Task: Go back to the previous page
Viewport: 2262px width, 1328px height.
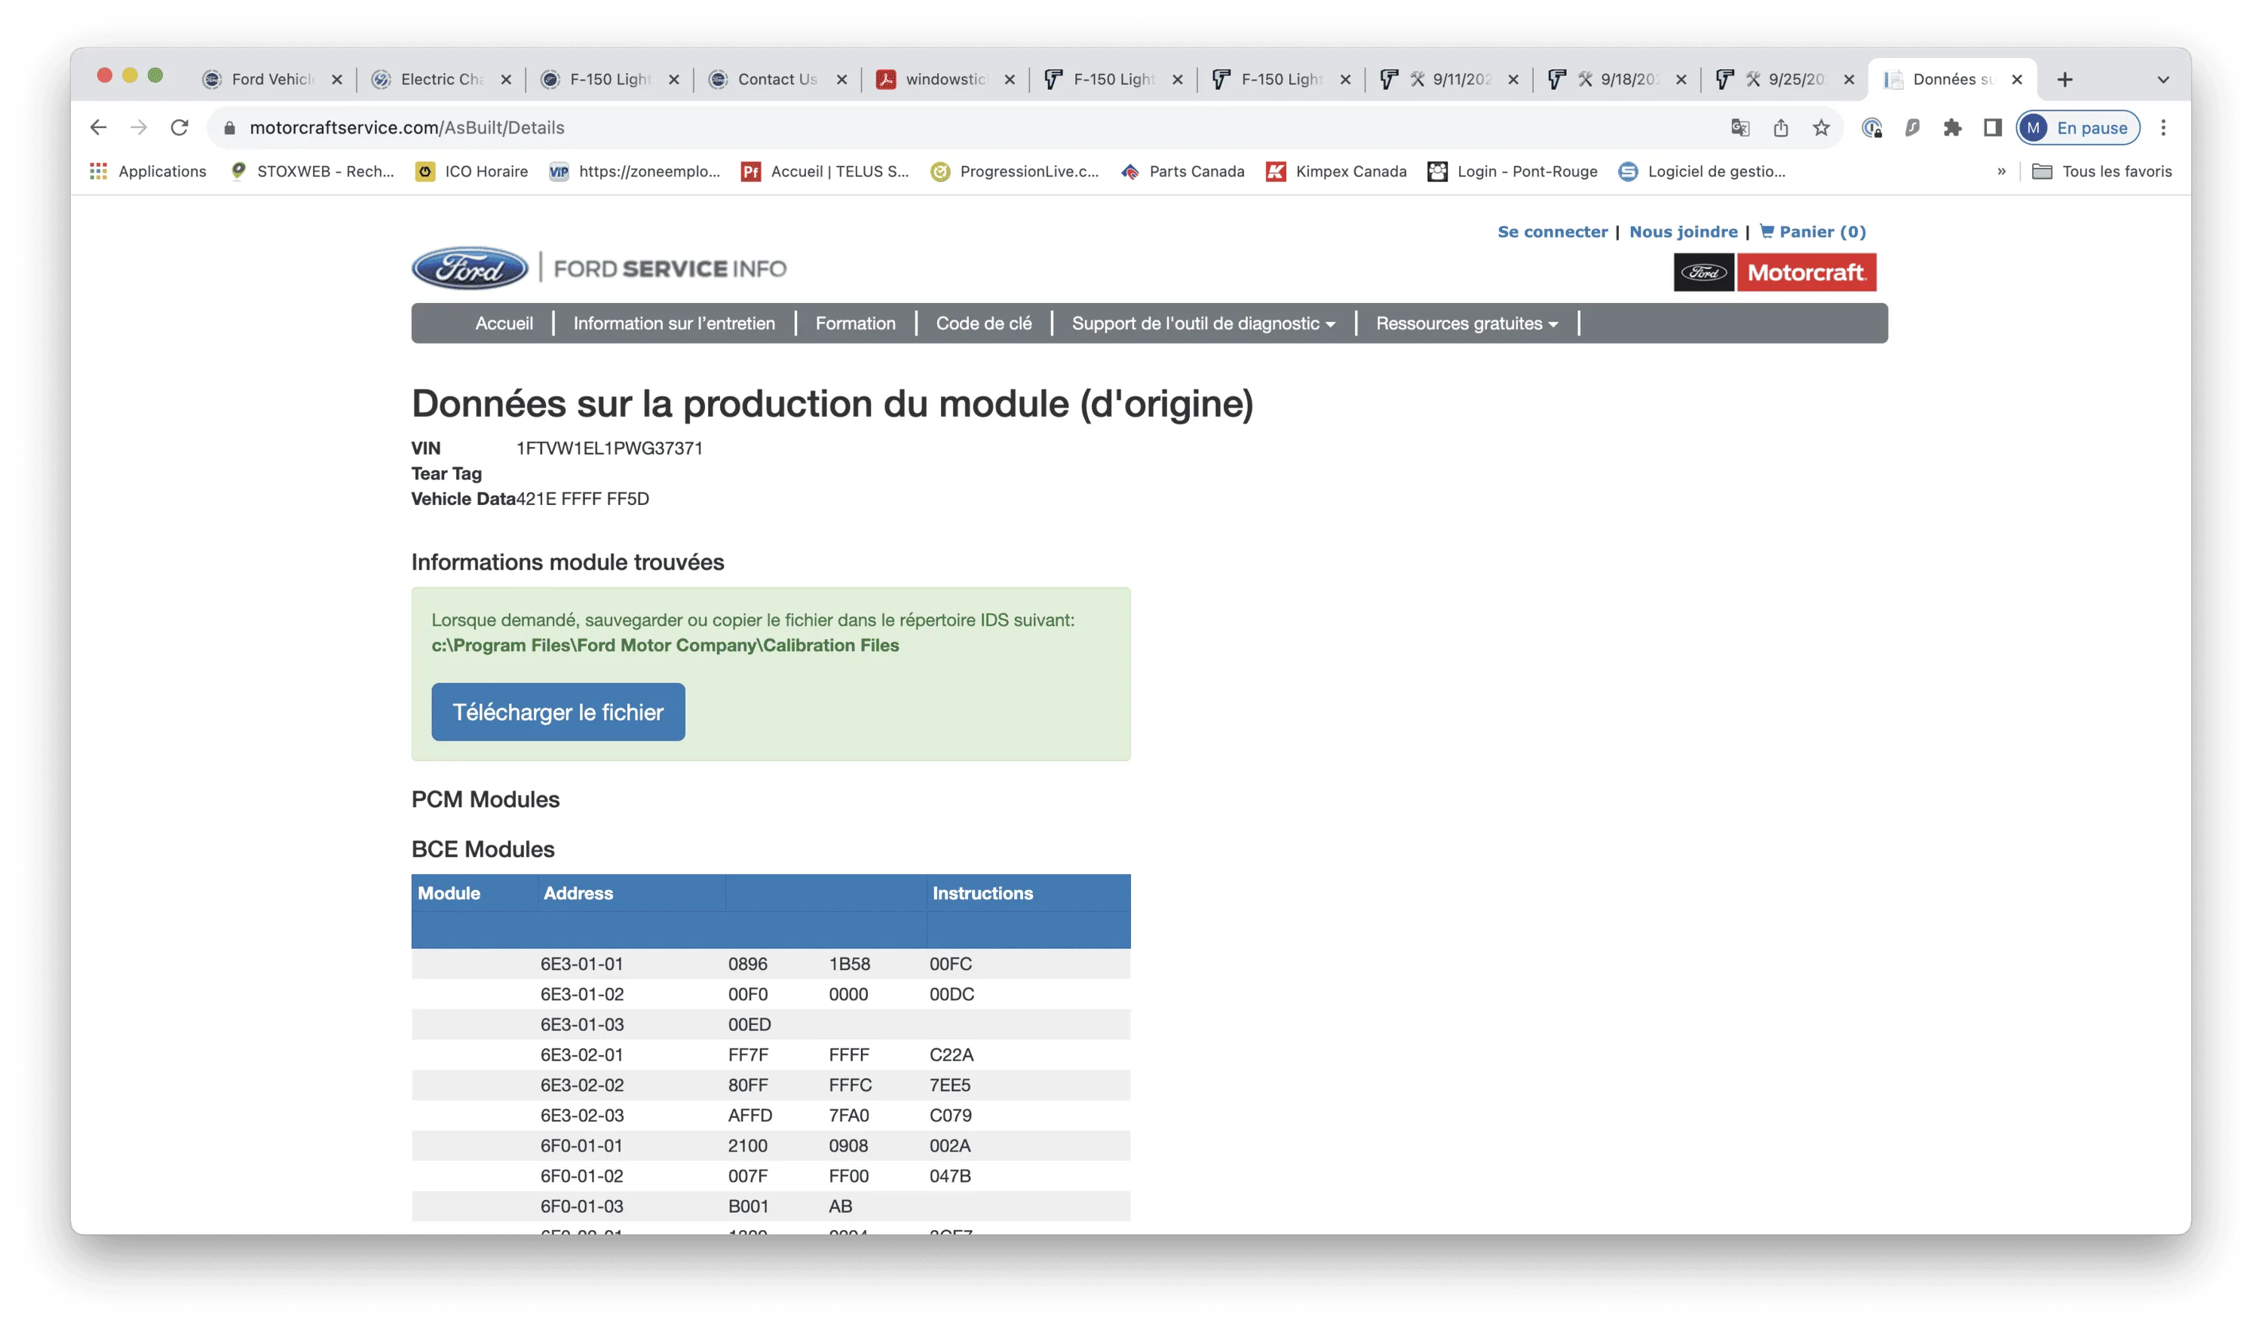Action: (98, 127)
